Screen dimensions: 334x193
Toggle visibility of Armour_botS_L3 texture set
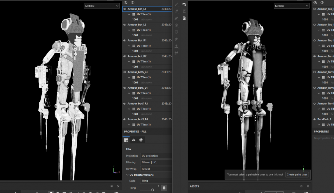pyautogui.click(x=125, y=72)
